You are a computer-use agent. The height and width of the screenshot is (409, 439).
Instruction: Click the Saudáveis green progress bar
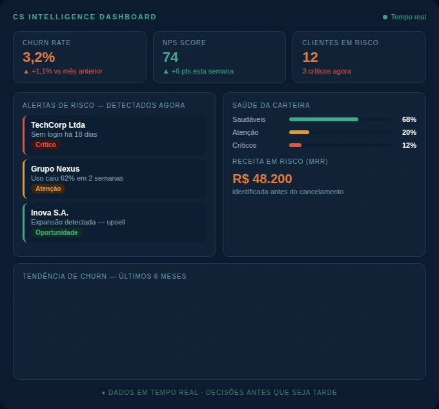coord(323,119)
